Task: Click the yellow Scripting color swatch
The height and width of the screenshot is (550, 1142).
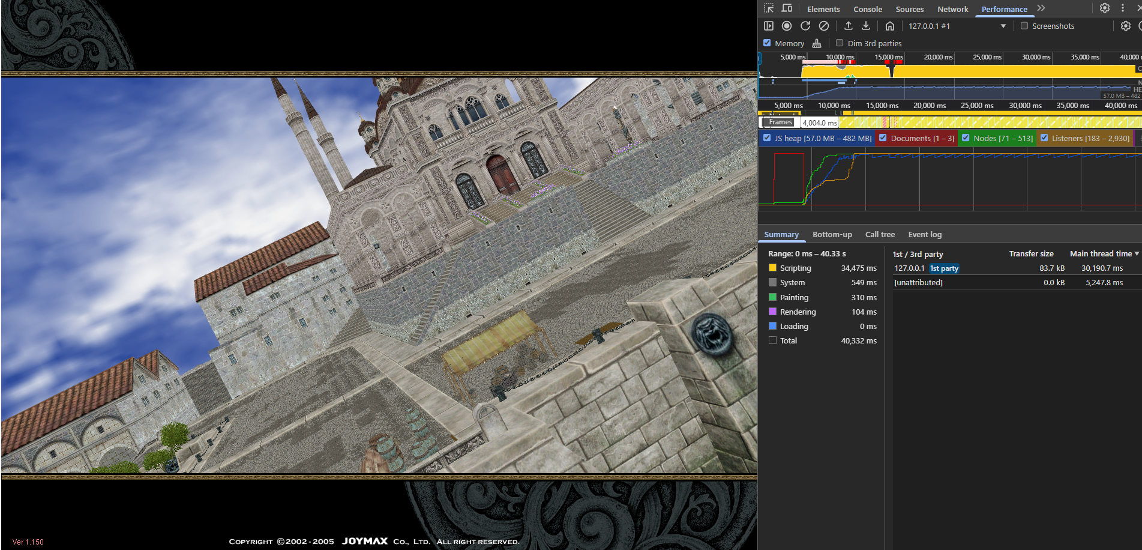Action: [x=773, y=268]
